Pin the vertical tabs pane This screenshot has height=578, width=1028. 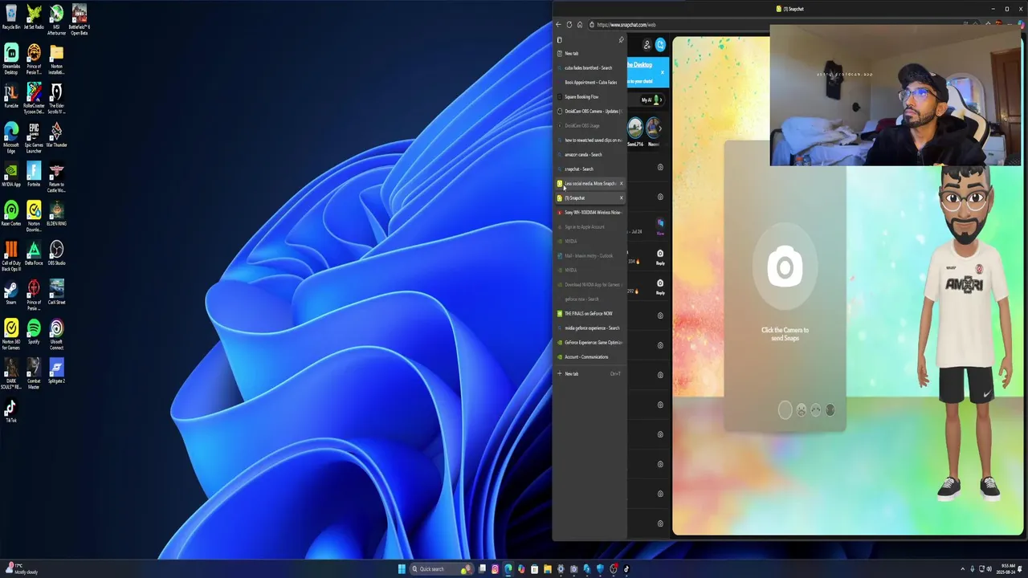coord(621,39)
